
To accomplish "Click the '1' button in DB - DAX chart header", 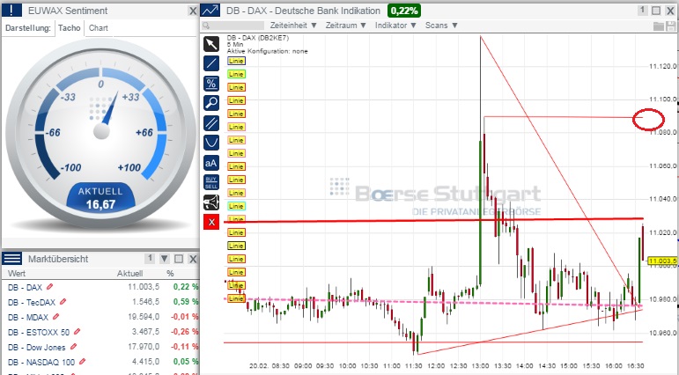I will pos(643,10).
